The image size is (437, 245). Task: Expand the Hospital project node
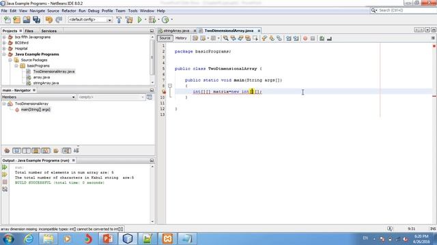click(x=4, y=48)
